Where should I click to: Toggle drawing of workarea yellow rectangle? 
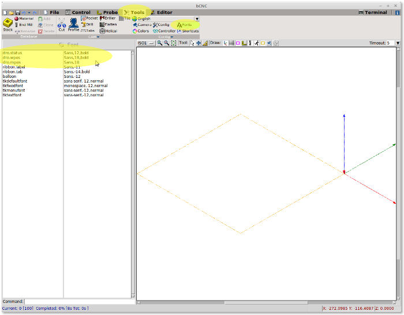263,43
